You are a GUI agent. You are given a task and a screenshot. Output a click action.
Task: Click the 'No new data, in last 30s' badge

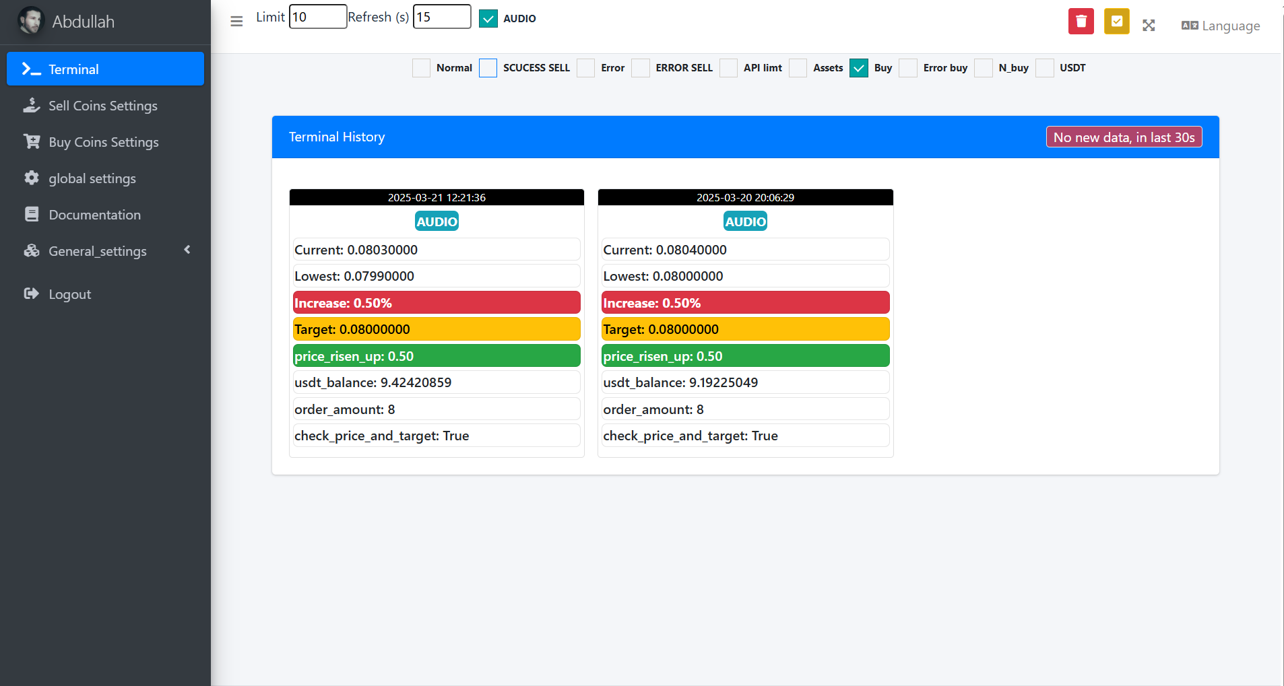[x=1124, y=137]
